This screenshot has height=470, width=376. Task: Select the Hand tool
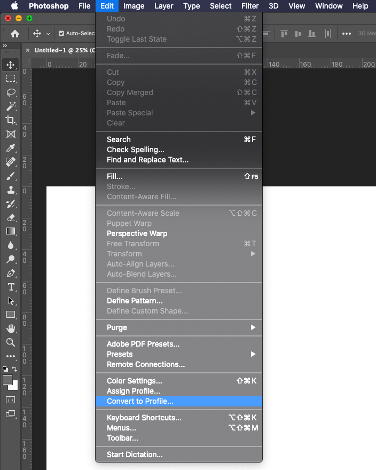[11, 328]
